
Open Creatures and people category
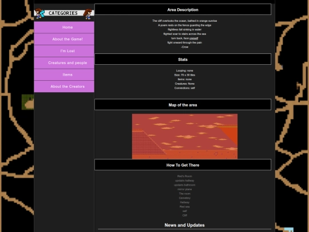(x=64, y=63)
